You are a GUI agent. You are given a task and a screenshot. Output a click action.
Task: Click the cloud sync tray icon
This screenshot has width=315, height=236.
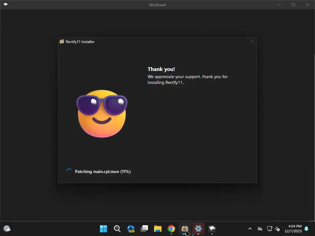260,229
